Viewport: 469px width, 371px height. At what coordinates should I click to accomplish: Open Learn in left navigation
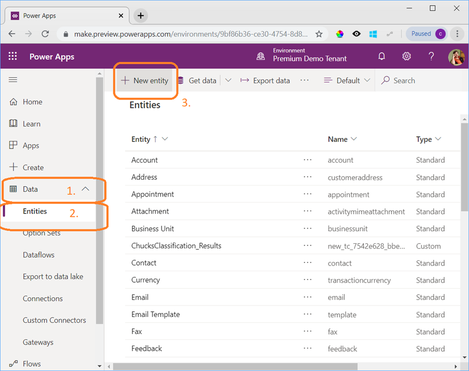click(x=31, y=124)
